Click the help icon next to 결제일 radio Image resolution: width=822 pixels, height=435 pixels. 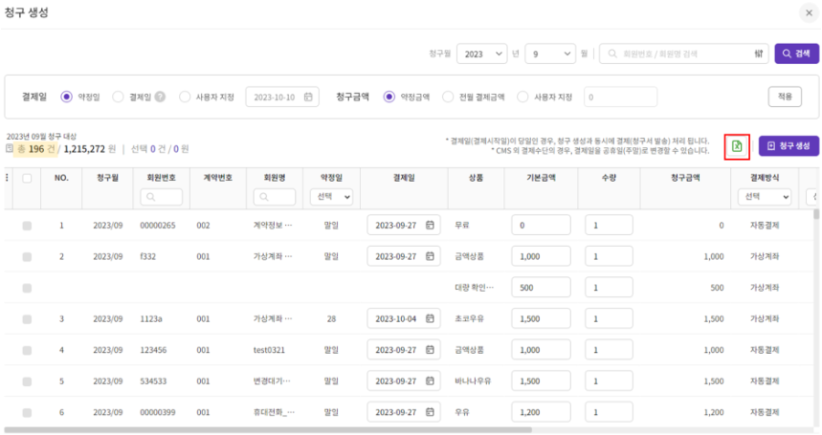[160, 97]
